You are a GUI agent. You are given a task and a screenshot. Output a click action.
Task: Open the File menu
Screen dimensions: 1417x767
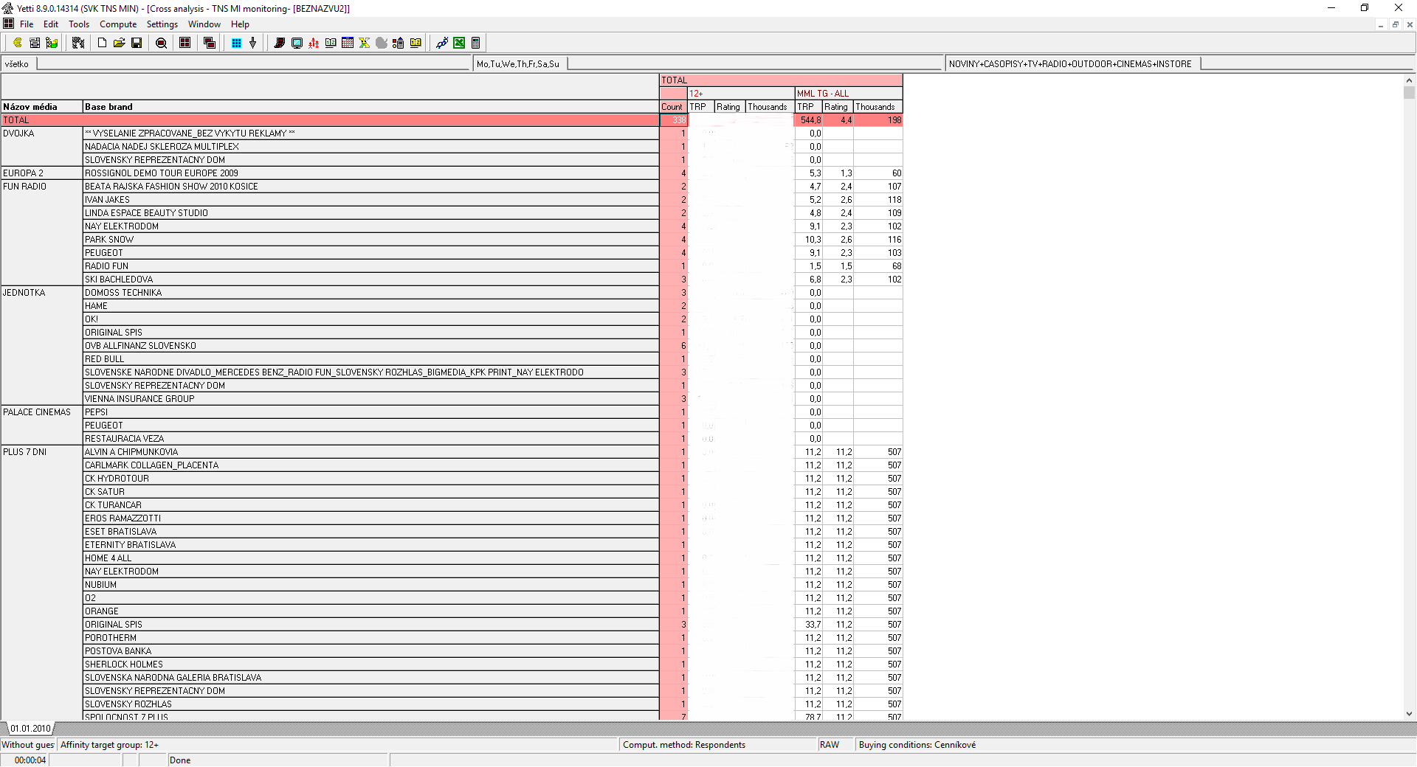[27, 24]
